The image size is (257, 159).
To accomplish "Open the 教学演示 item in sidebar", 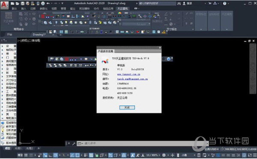I will point(9,127).
